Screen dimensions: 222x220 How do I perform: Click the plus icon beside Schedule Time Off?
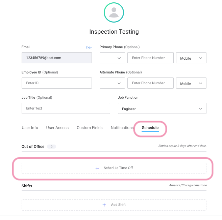pos(97,168)
